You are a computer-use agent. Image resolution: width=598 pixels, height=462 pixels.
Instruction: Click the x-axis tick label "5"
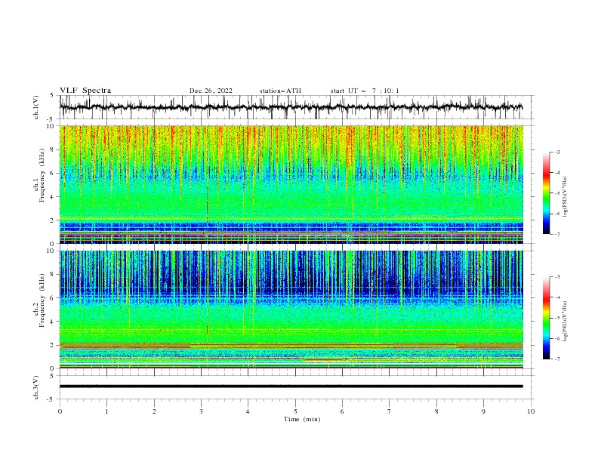coord(295,411)
